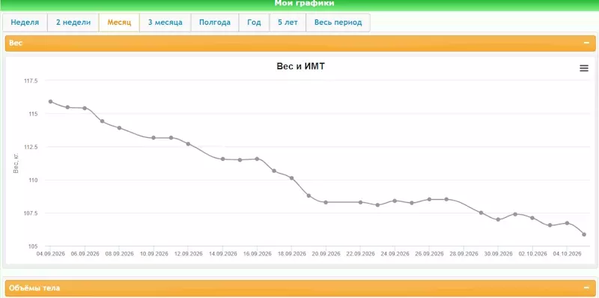599x298 pixels.
Task: Select the first data point on 04.09.2026
Action: 50,102
